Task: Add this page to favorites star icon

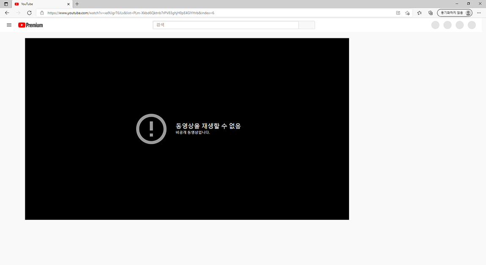Action: point(407,13)
